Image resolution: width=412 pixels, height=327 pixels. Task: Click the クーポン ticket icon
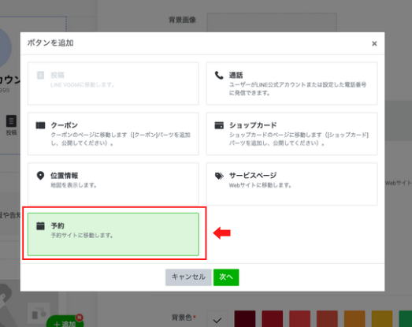click(x=40, y=125)
